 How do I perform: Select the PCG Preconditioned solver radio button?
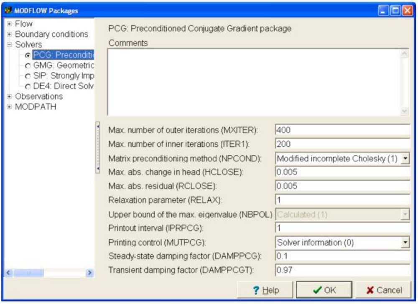tap(28, 56)
